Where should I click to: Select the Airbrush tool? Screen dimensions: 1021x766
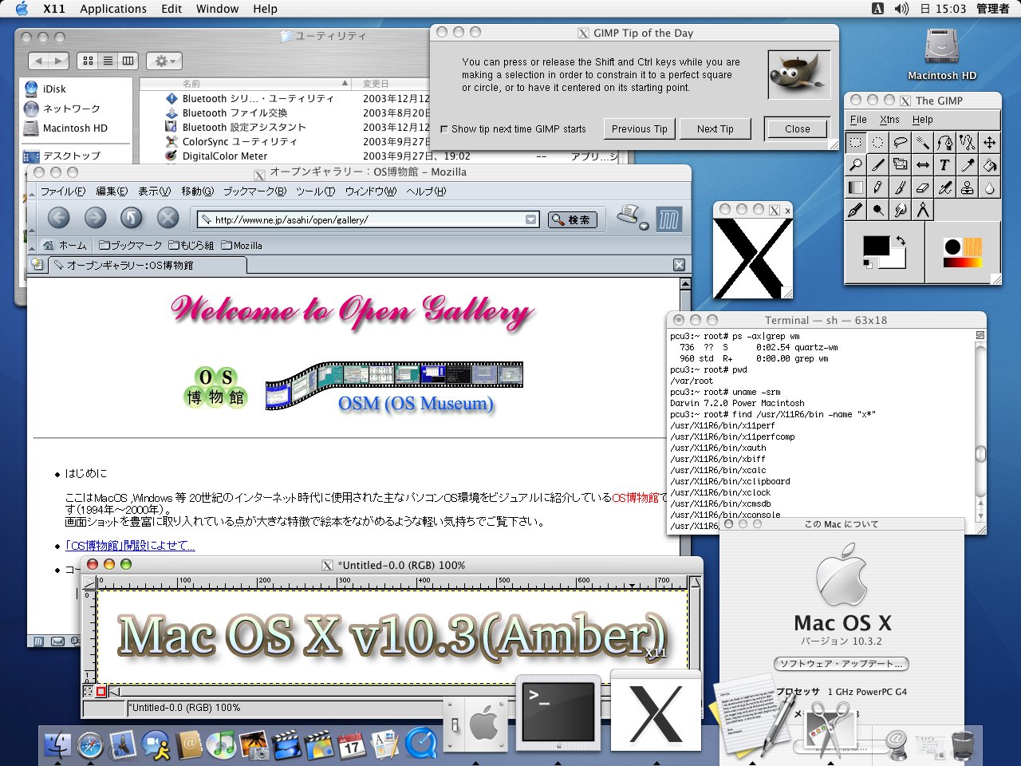click(944, 188)
